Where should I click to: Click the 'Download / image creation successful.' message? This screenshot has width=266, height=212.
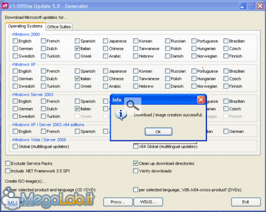168,115
